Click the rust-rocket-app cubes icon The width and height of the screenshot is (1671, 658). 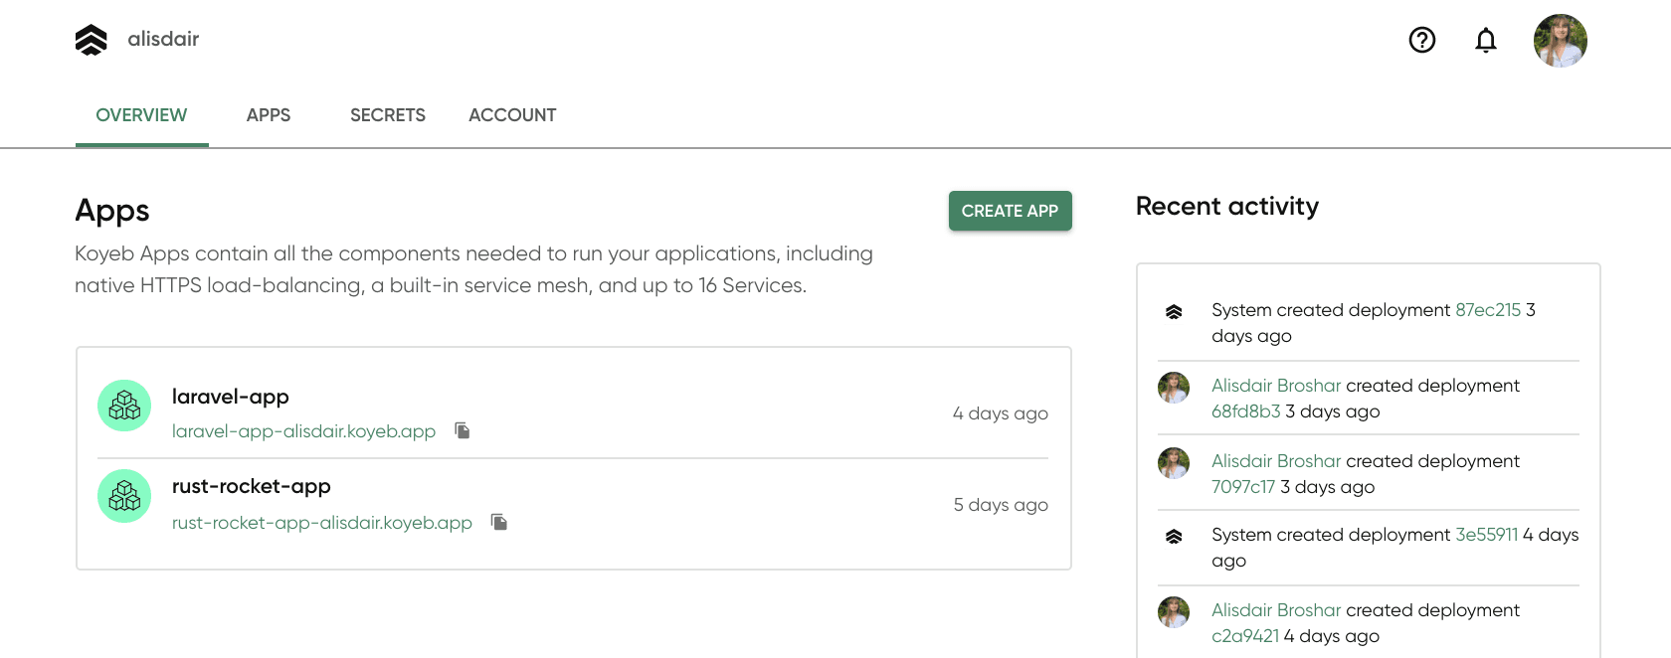coord(124,496)
